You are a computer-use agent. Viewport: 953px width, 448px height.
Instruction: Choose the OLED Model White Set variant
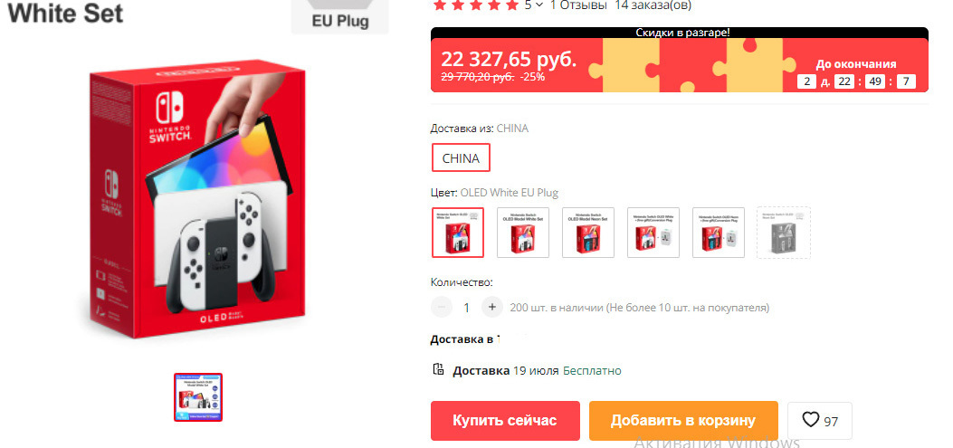click(523, 233)
